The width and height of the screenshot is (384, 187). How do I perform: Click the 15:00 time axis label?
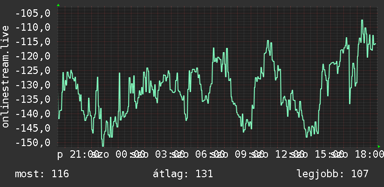pos(329,155)
